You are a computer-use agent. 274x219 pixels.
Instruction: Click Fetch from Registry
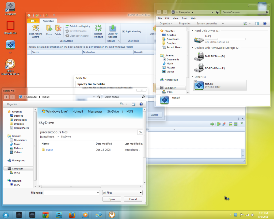coord(78,26)
